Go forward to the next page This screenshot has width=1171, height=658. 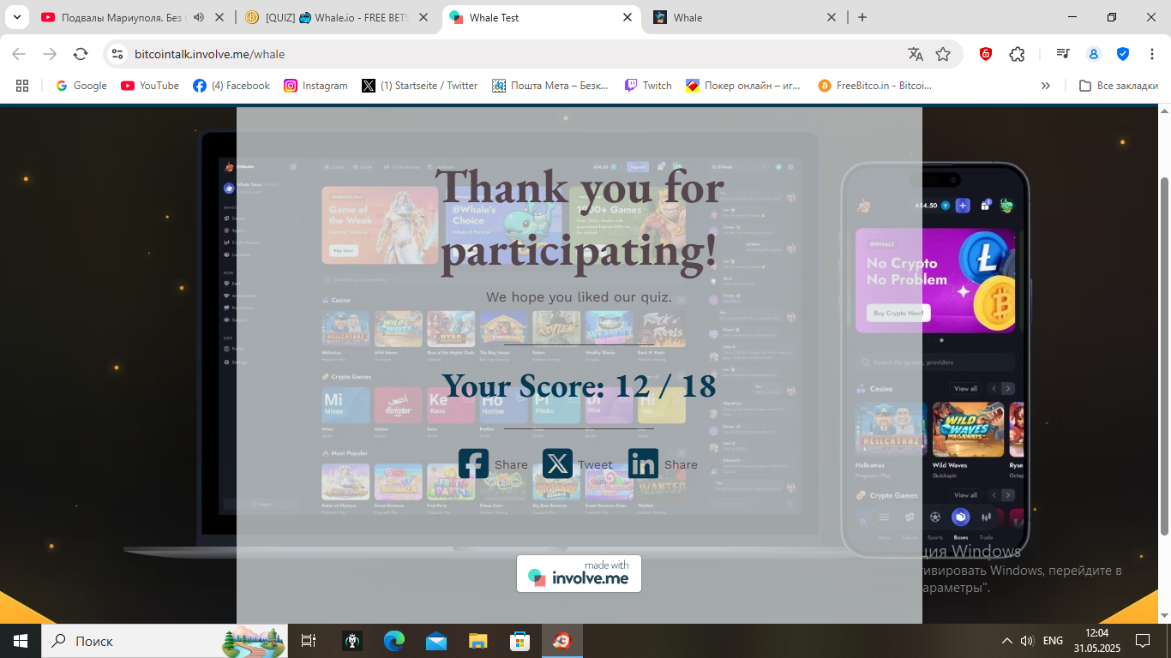[x=50, y=54]
